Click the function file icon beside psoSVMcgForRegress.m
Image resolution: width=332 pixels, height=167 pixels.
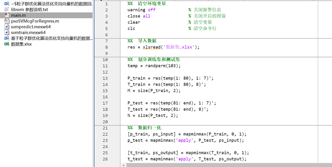(x=7, y=21)
